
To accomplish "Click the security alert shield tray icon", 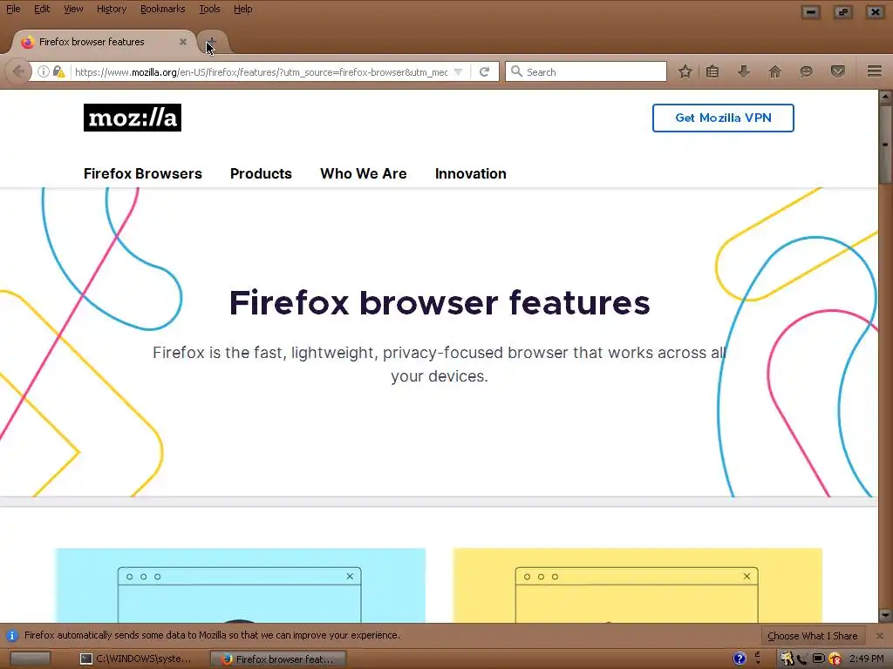I will (x=835, y=659).
